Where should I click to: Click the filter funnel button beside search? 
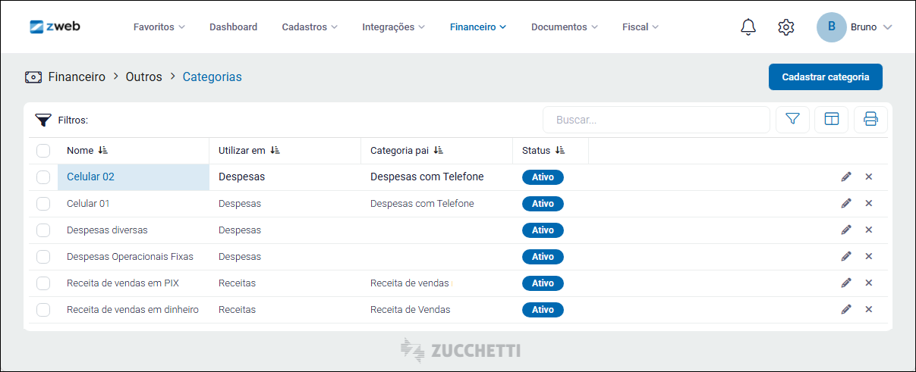point(793,120)
